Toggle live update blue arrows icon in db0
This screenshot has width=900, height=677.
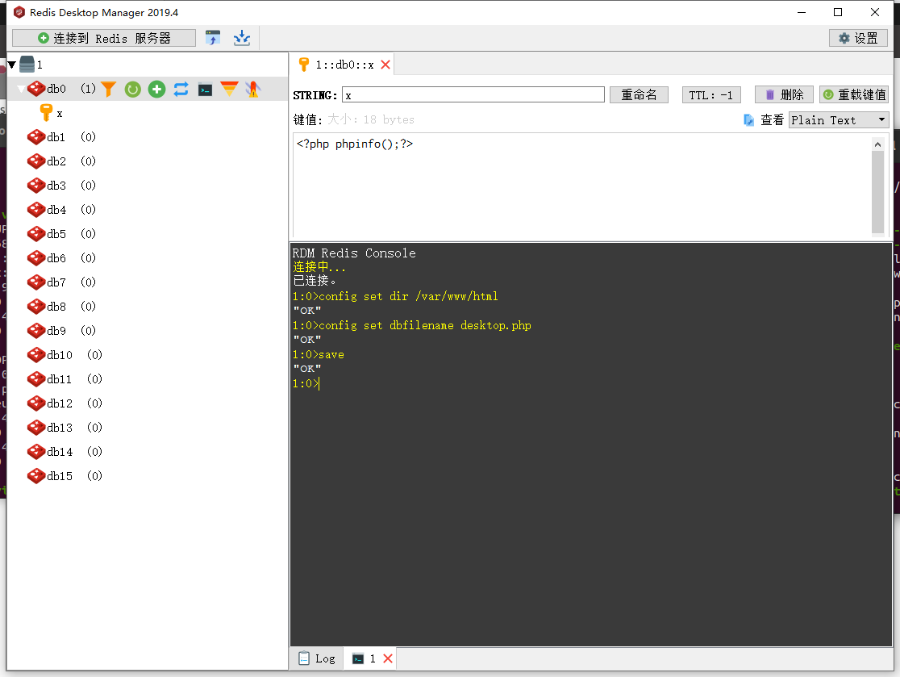pos(181,89)
